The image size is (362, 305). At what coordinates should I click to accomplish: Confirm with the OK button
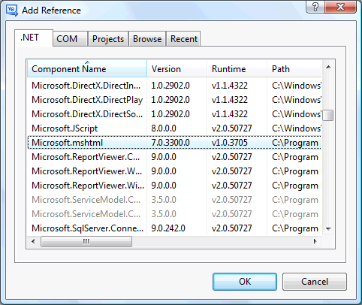245,282
